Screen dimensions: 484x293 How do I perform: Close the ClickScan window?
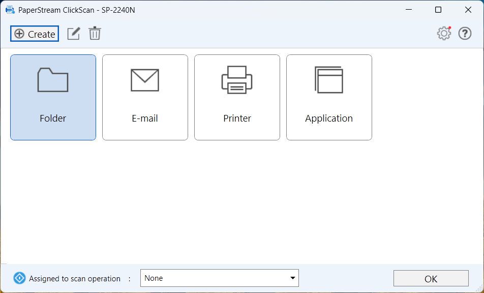point(468,10)
